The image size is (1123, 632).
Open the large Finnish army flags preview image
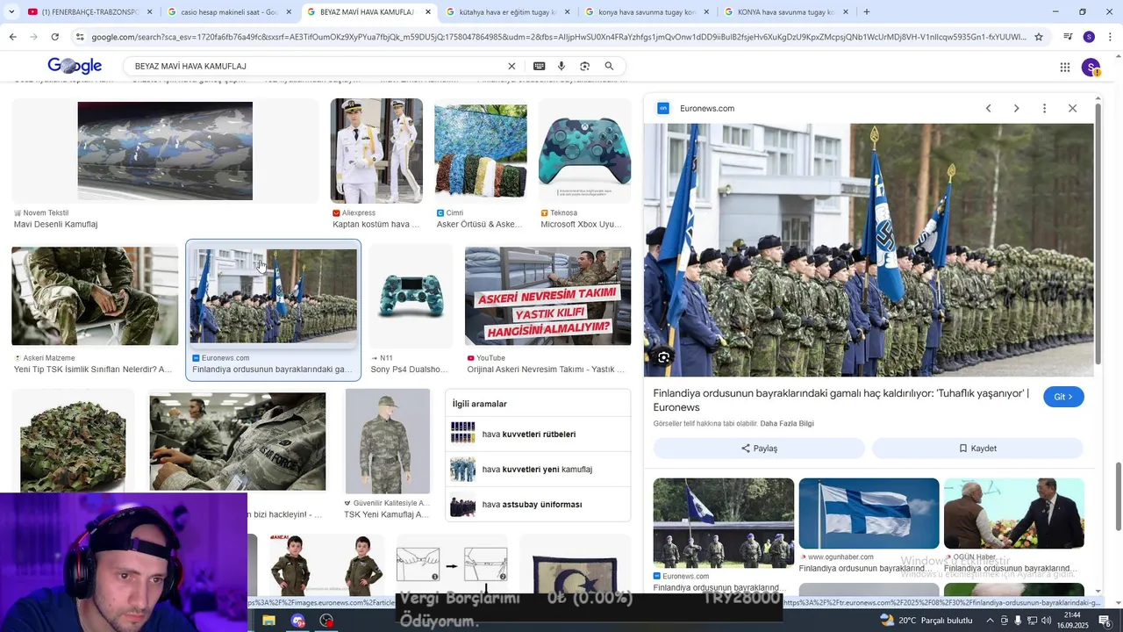click(869, 250)
